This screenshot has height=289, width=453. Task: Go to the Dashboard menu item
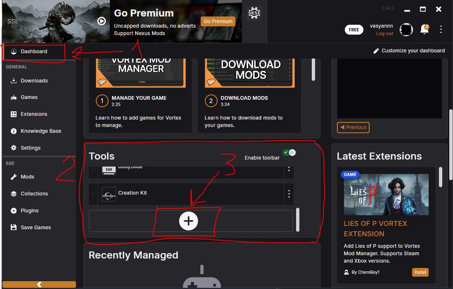33,52
